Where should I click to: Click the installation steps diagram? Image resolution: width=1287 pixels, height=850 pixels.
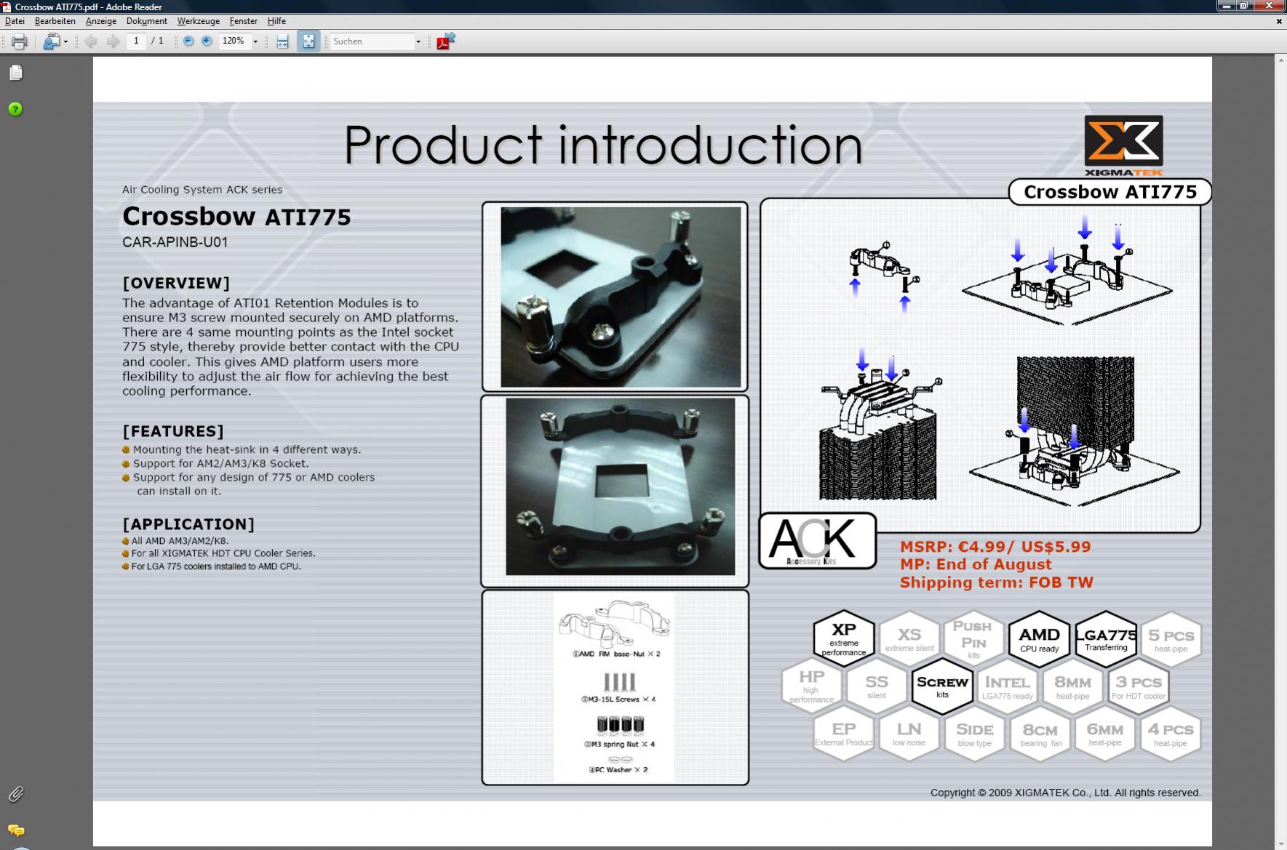coord(980,366)
